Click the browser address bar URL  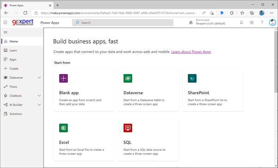coord(119,13)
